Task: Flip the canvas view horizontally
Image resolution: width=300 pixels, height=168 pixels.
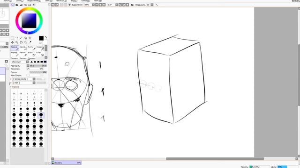Action: pyautogui.click(x=132, y=5)
